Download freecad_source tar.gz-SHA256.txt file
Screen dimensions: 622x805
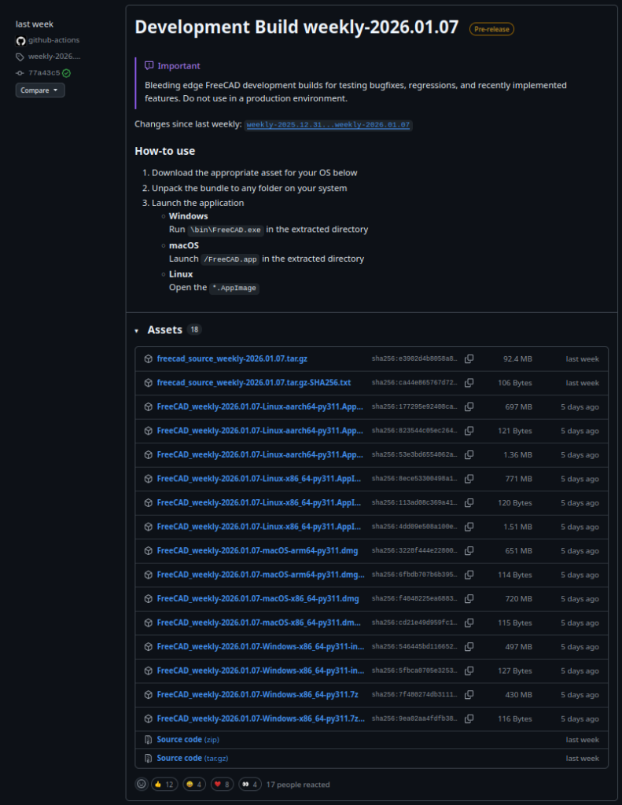point(253,383)
